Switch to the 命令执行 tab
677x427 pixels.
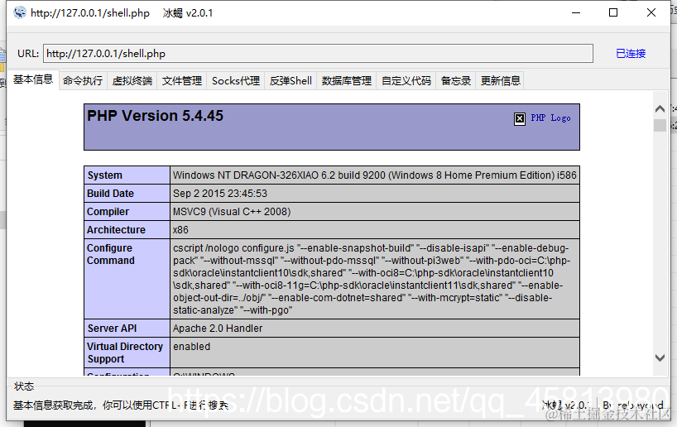click(83, 81)
